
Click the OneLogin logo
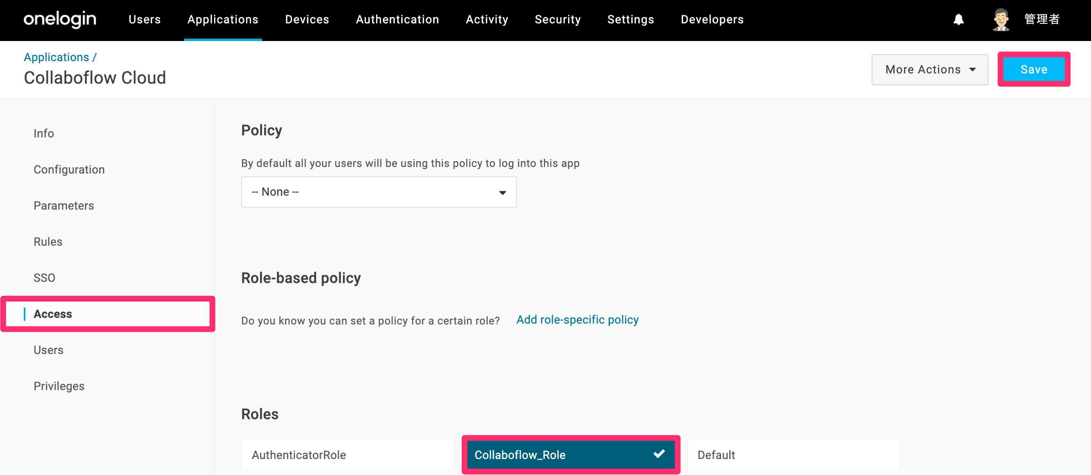click(x=60, y=20)
